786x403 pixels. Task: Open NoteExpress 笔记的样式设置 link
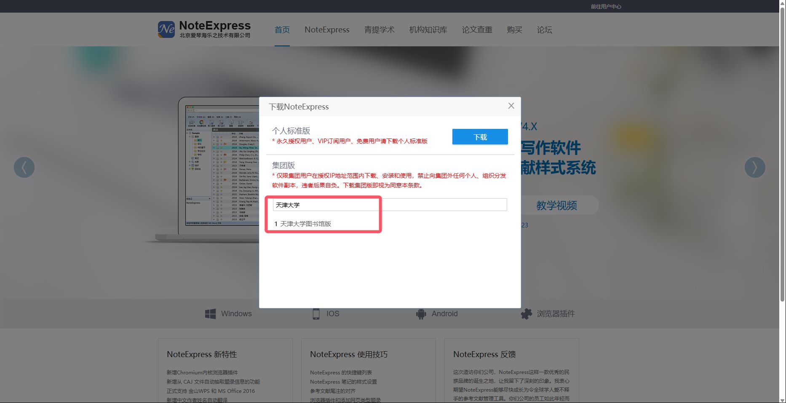click(343, 382)
